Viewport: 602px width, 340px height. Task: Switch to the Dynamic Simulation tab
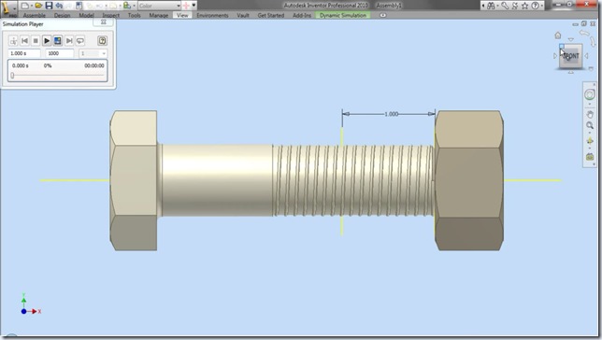pos(343,15)
